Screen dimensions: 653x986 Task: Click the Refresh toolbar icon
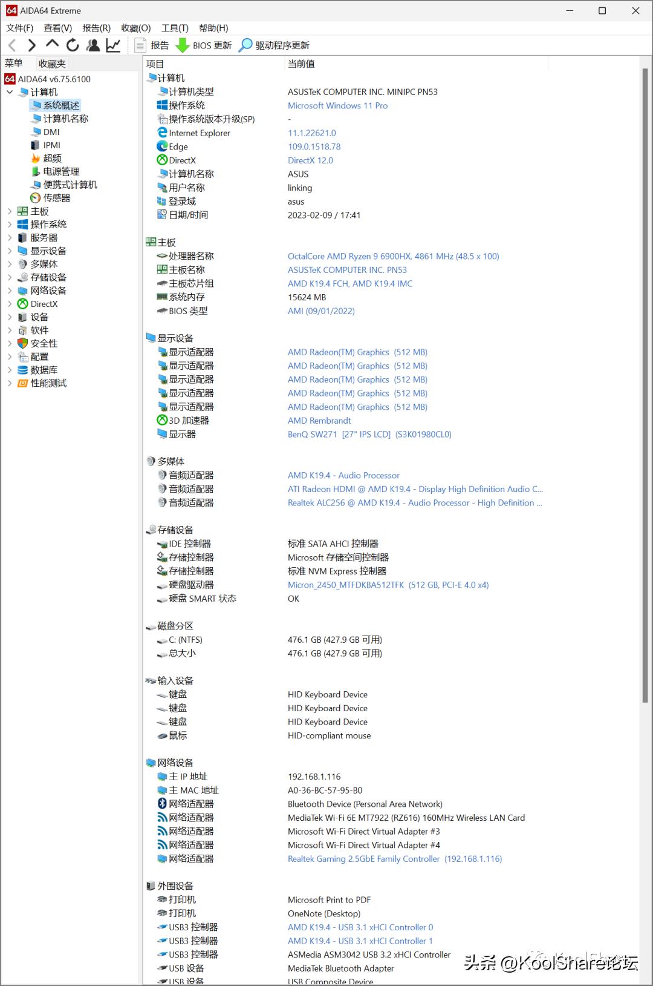[x=73, y=45]
